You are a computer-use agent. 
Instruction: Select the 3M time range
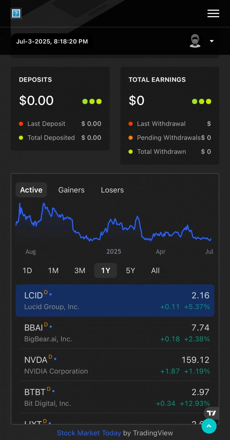pos(80,270)
